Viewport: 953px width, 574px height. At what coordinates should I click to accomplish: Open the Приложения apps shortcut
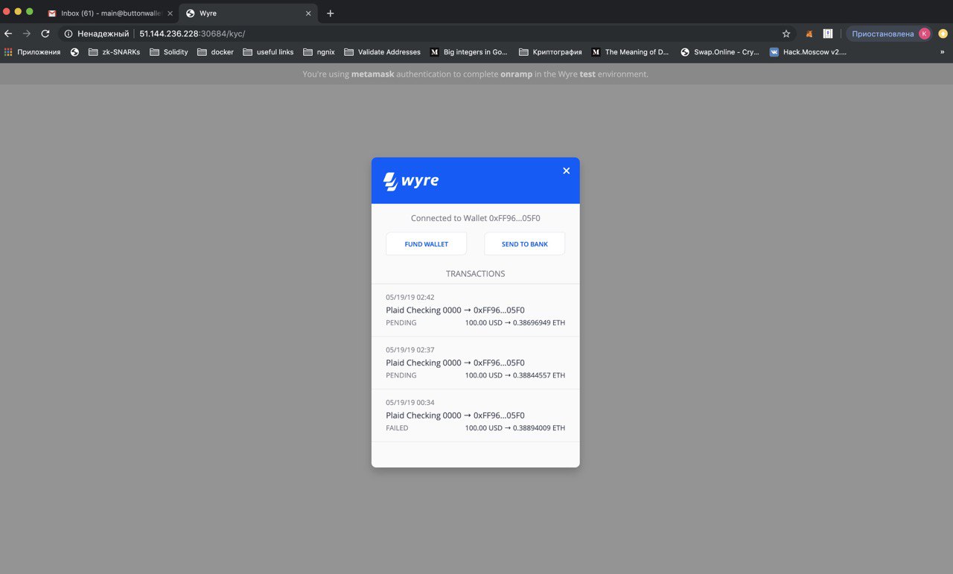(x=32, y=52)
